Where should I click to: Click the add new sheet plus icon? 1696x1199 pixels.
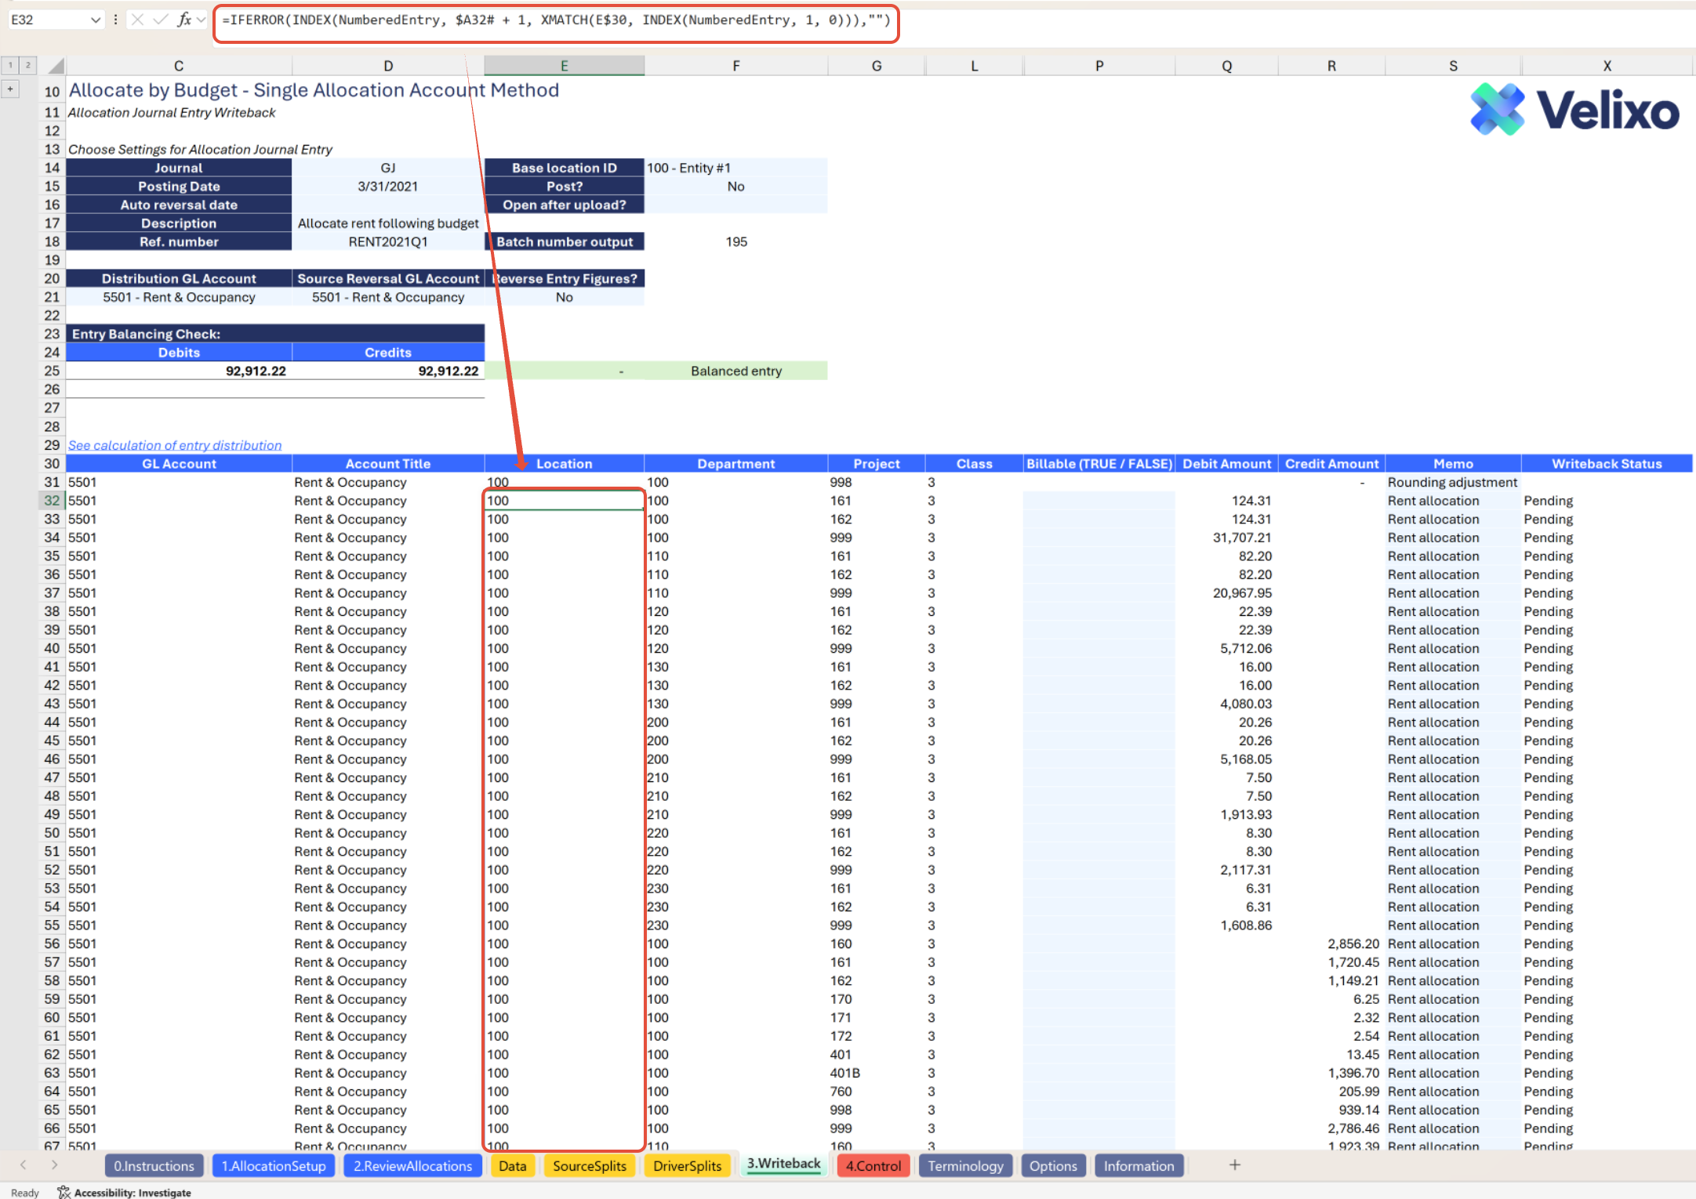(1234, 1165)
